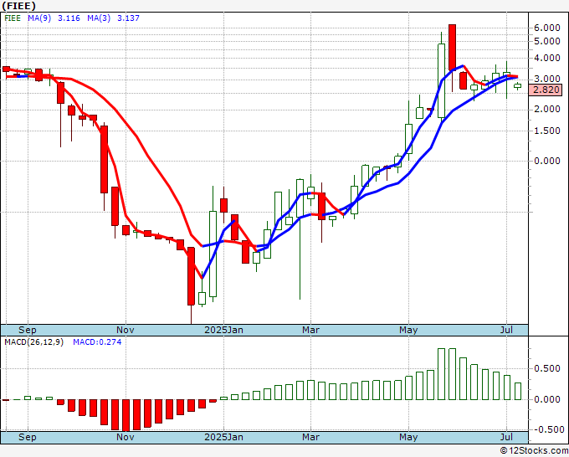Click the 1.500 price axis label
This screenshot has width=569, height=457.
click(547, 131)
